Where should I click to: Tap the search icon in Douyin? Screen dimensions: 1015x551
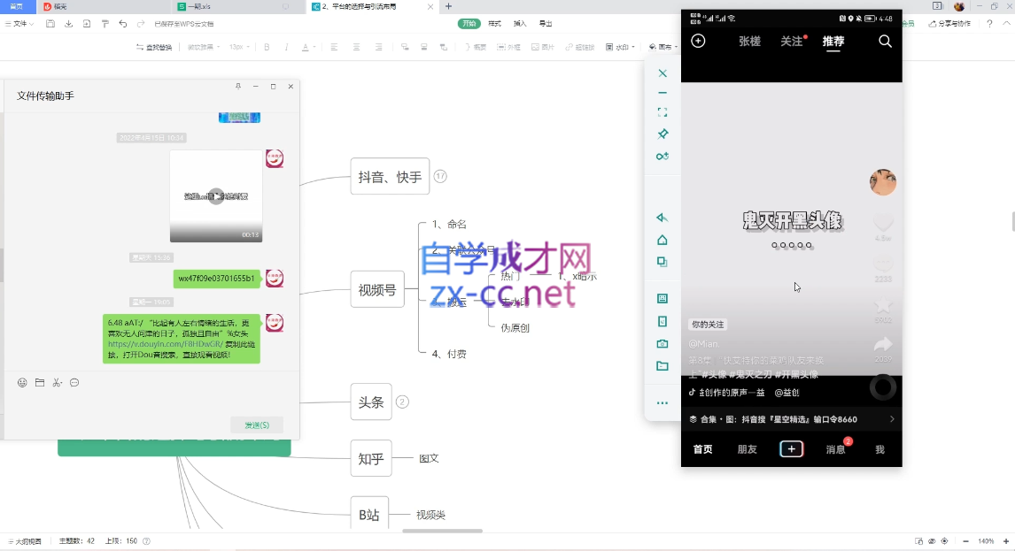click(885, 42)
